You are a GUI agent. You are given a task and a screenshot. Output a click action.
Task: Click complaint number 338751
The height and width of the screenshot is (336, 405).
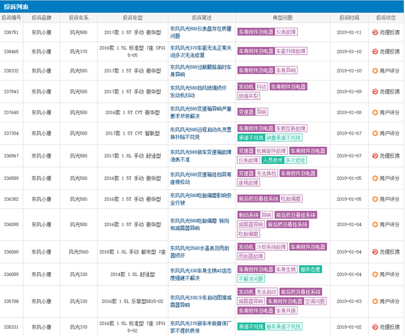click(x=11, y=33)
